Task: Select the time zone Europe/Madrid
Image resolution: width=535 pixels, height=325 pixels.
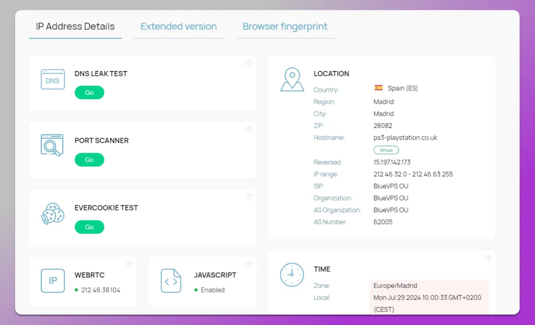Action: pyautogui.click(x=395, y=285)
